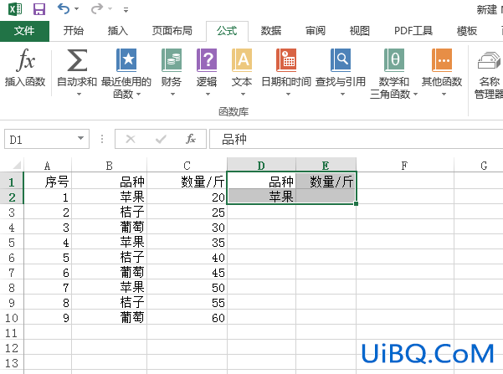
Task: Expand the 财务 dropdown arrow
Action: coord(172,94)
